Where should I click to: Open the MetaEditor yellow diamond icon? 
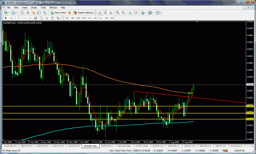click(70, 13)
